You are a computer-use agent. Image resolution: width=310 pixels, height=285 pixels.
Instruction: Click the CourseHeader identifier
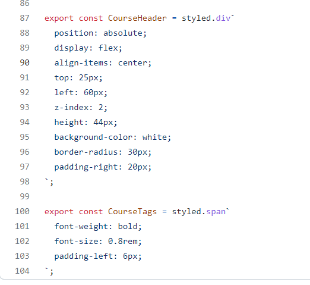(137, 18)
